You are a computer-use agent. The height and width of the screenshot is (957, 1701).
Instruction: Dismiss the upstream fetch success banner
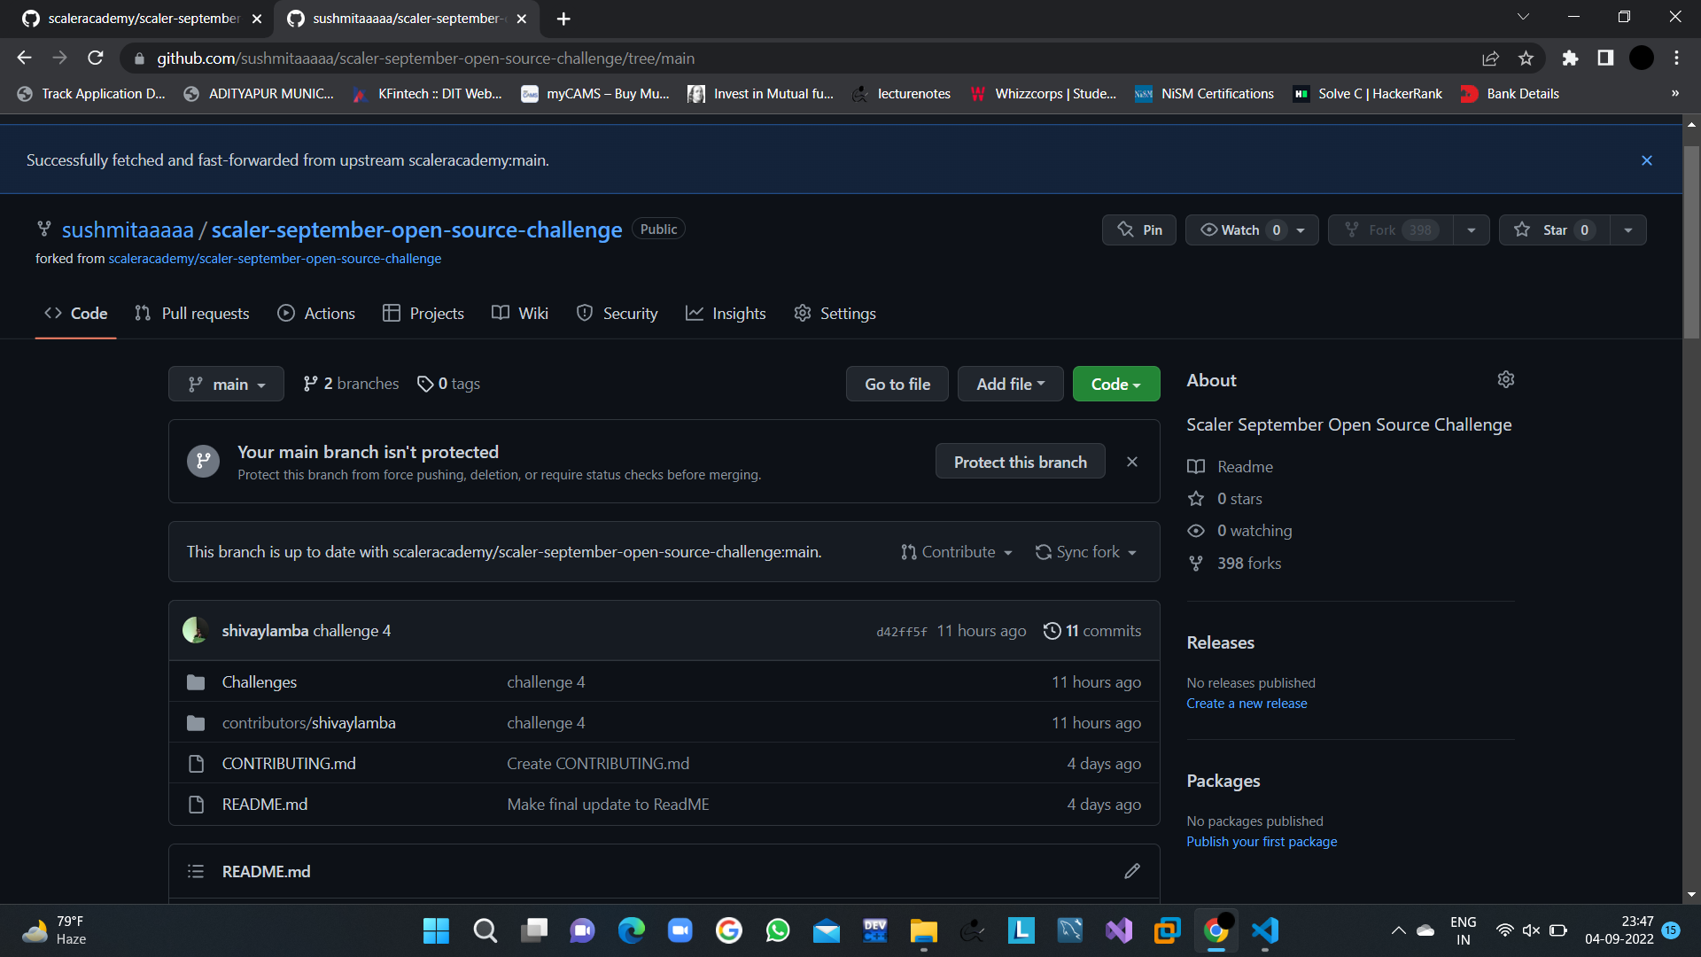pos(1646,160)
